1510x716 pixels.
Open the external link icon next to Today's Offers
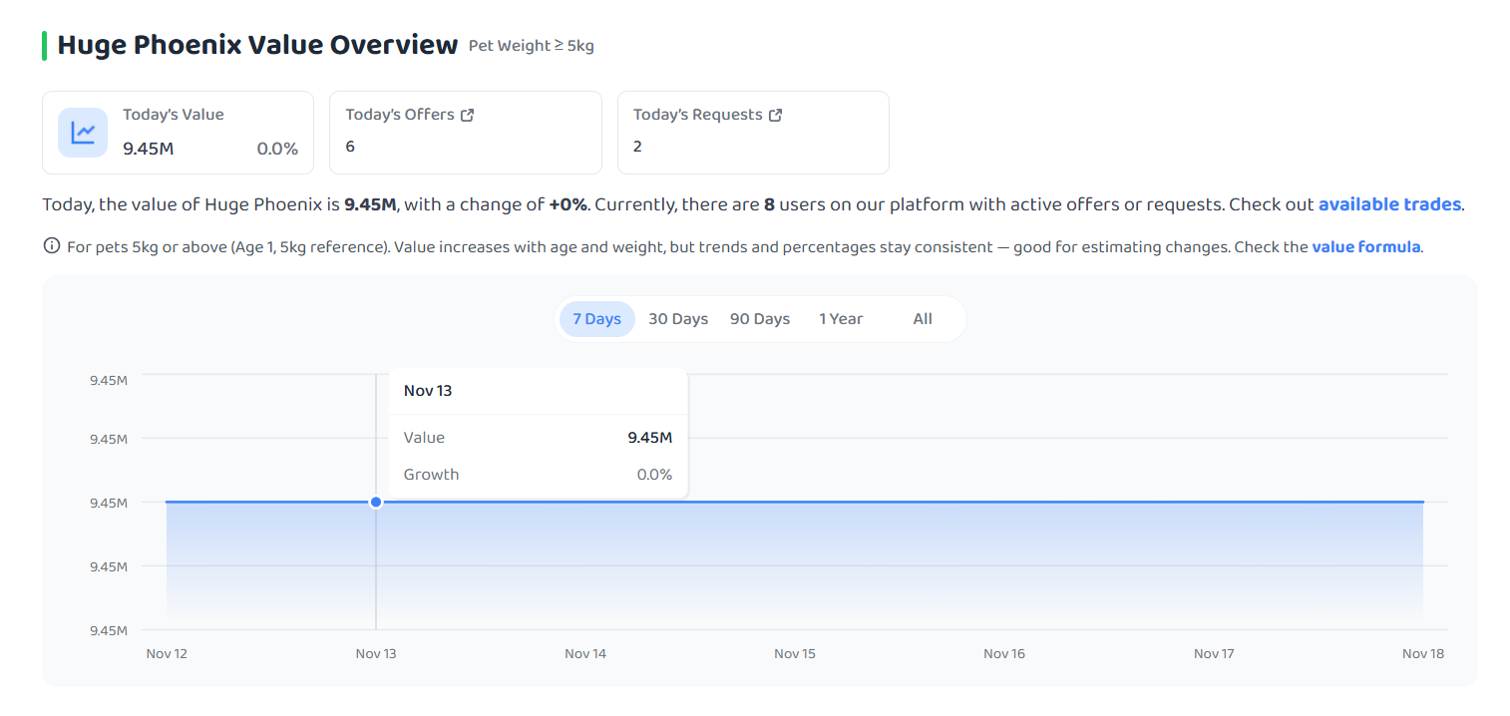point(467,115)
